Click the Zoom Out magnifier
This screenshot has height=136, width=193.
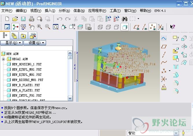[x=48, y=27]
